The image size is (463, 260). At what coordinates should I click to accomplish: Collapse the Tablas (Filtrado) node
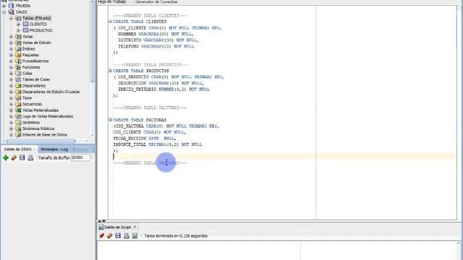[x=12, y=18]
